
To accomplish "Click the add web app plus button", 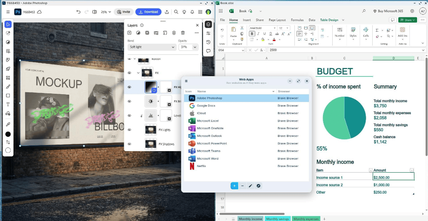I will [x=234, y=186].
